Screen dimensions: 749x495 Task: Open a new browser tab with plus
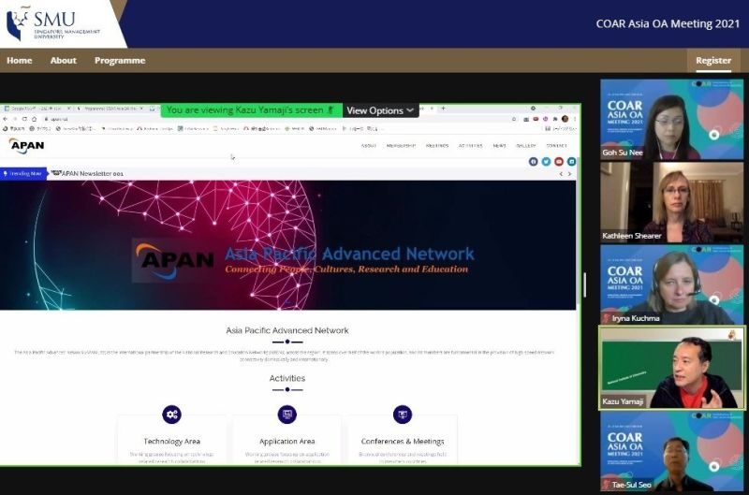443,109
